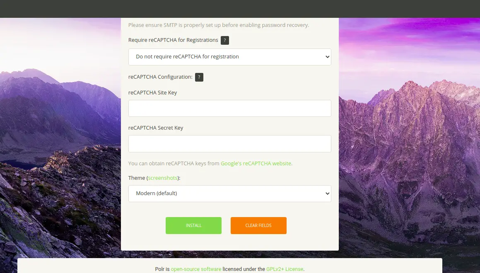Open the Theme dropdown showing Modern (default)
This screenshot has width=480, height=273.
pyautogui.click(x=229, y=193)
